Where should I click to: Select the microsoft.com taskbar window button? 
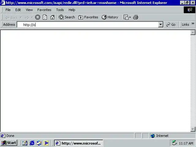(x=79, y=143)
